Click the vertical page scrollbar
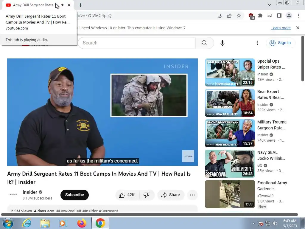This screenshot has height=229, width=305. click(x=303, y=59)
